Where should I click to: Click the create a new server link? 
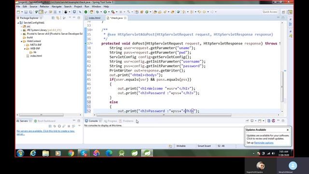tap(45, 132)
